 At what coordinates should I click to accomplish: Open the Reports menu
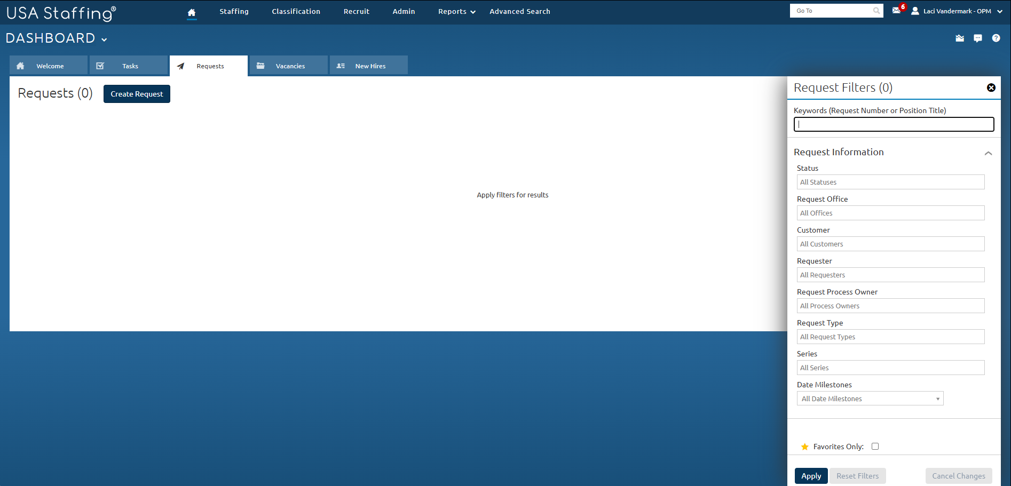coord(456,12)
